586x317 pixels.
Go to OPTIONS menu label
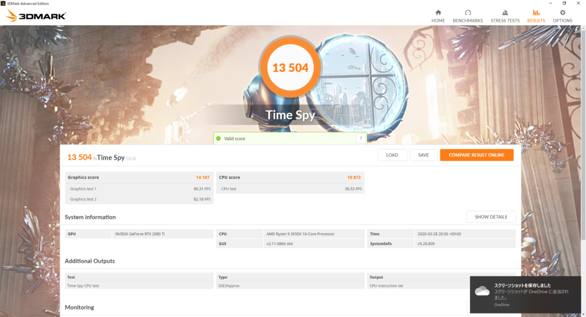pyautogui.click(x=563, y=21)
